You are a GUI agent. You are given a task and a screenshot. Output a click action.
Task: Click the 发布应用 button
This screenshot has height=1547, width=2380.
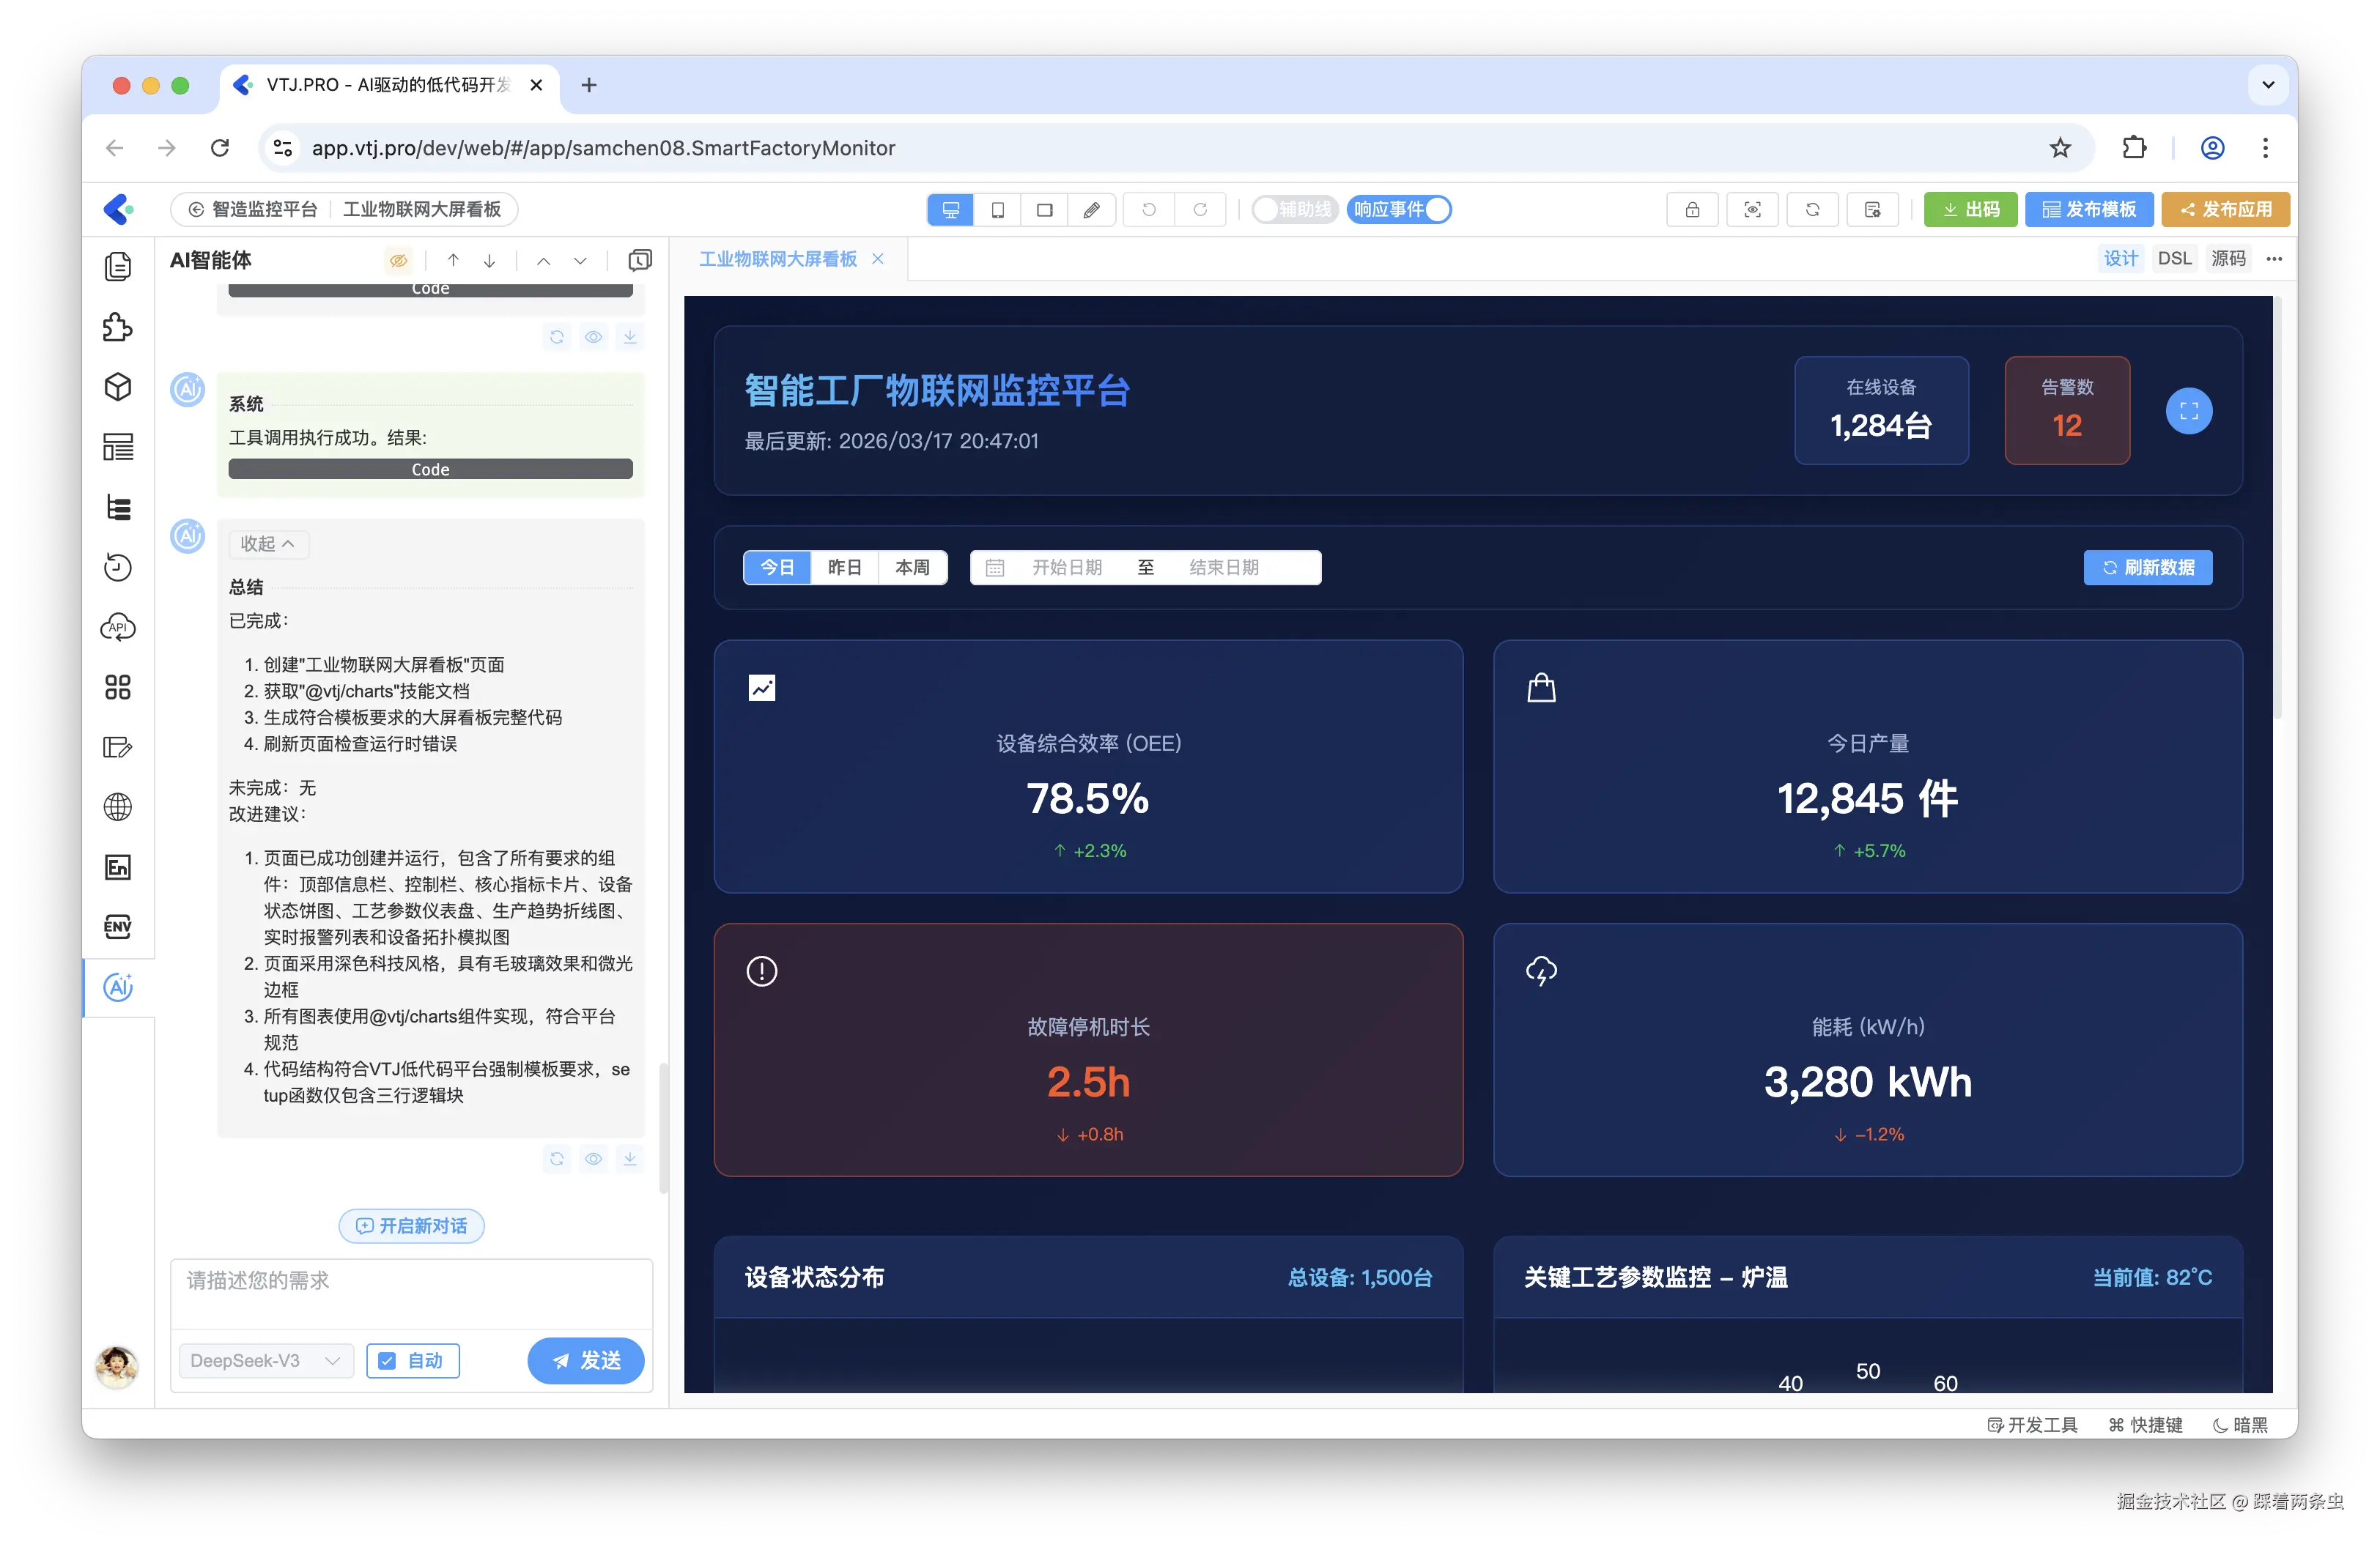click(x=2225, y=210)
